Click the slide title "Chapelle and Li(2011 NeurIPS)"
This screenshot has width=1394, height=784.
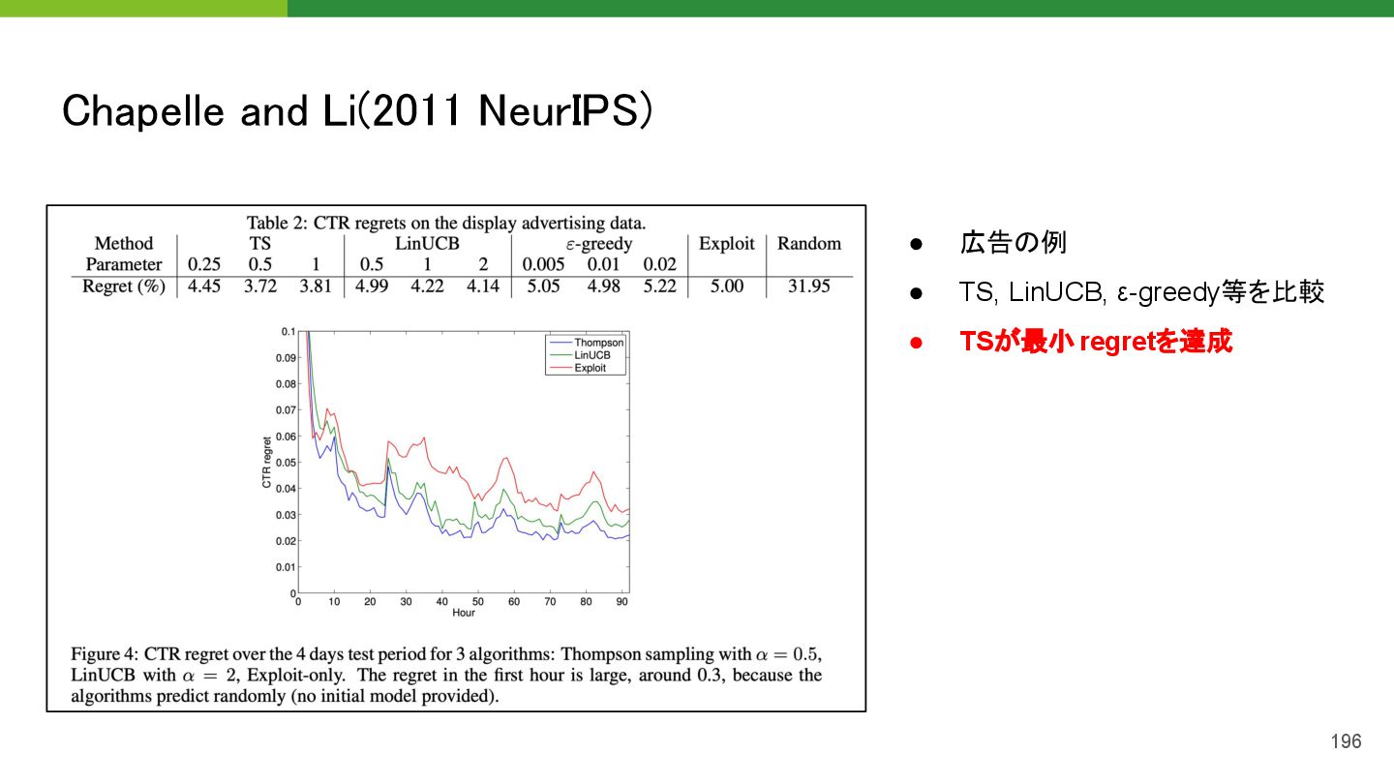click(357, 112)
